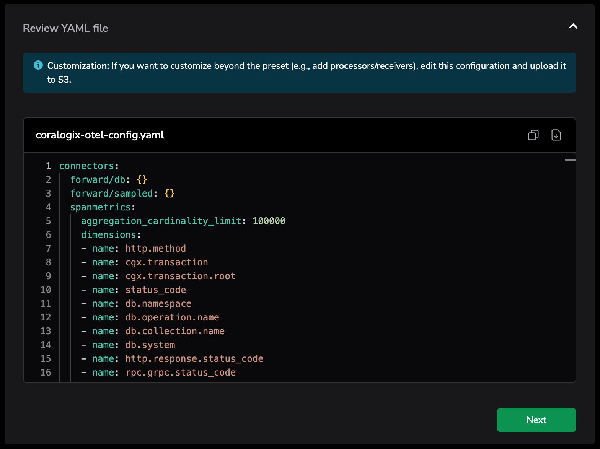Click the cgx.transaction.root value

pyautogui.click(x=180, y=276)
